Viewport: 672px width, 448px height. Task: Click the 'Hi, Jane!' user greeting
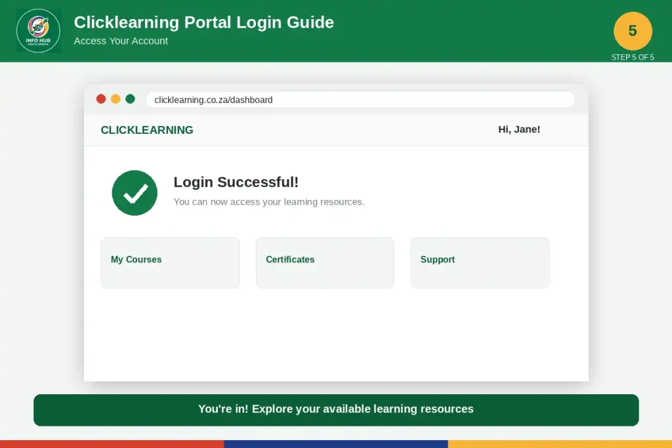(519, 129)
